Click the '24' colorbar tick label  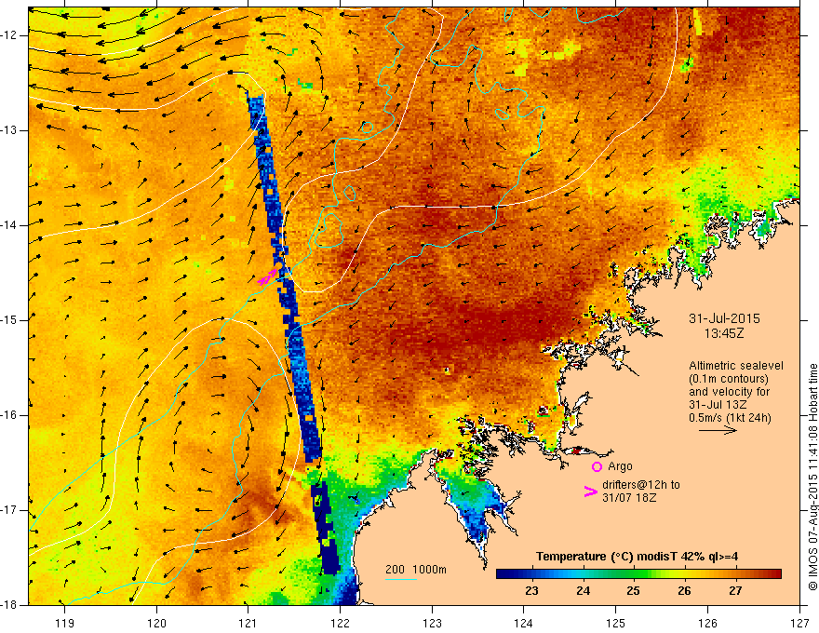coord(583,591)
